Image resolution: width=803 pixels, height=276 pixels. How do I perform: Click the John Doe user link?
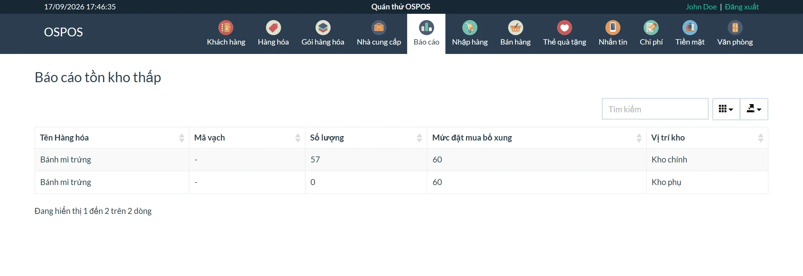click(x=701, y=7)
